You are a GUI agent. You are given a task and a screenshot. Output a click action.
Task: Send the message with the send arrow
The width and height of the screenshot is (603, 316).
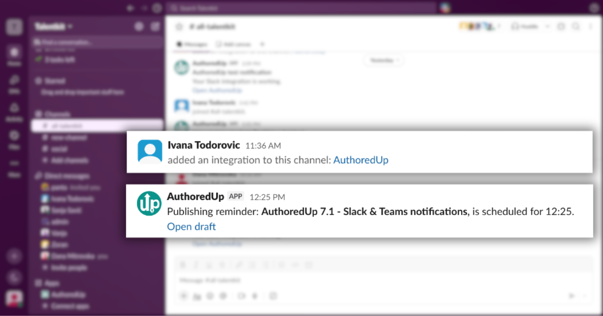click(571, 296)
